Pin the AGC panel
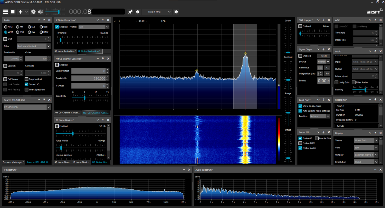The image size is (385, 208). (x=375, y=20)
